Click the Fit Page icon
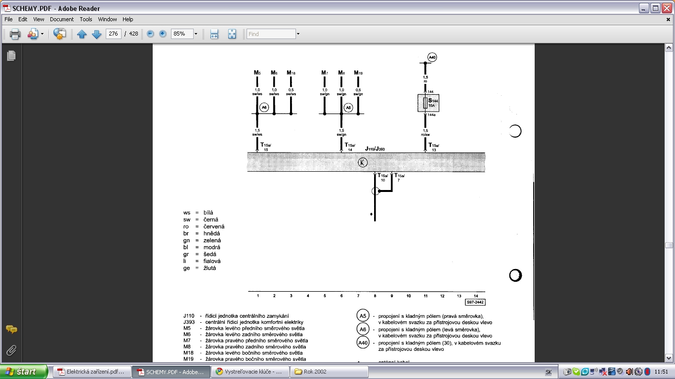 point(232,34)
